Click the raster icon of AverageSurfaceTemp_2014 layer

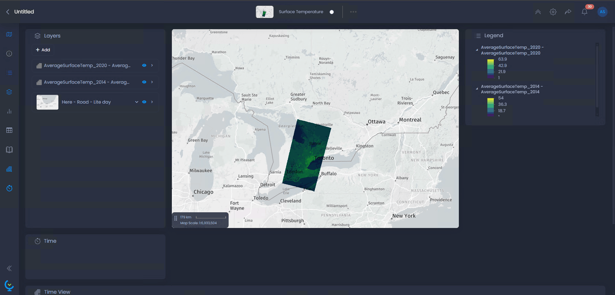pyautogui.click(x=39, y=82)
